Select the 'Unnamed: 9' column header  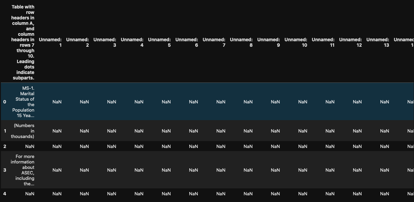point(268,42)
